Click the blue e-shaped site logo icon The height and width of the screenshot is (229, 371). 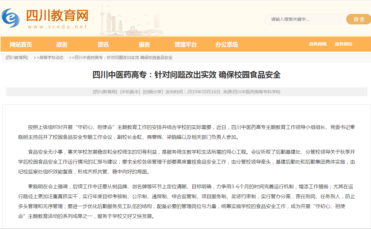pyautogui.click(x=11, y=18)
